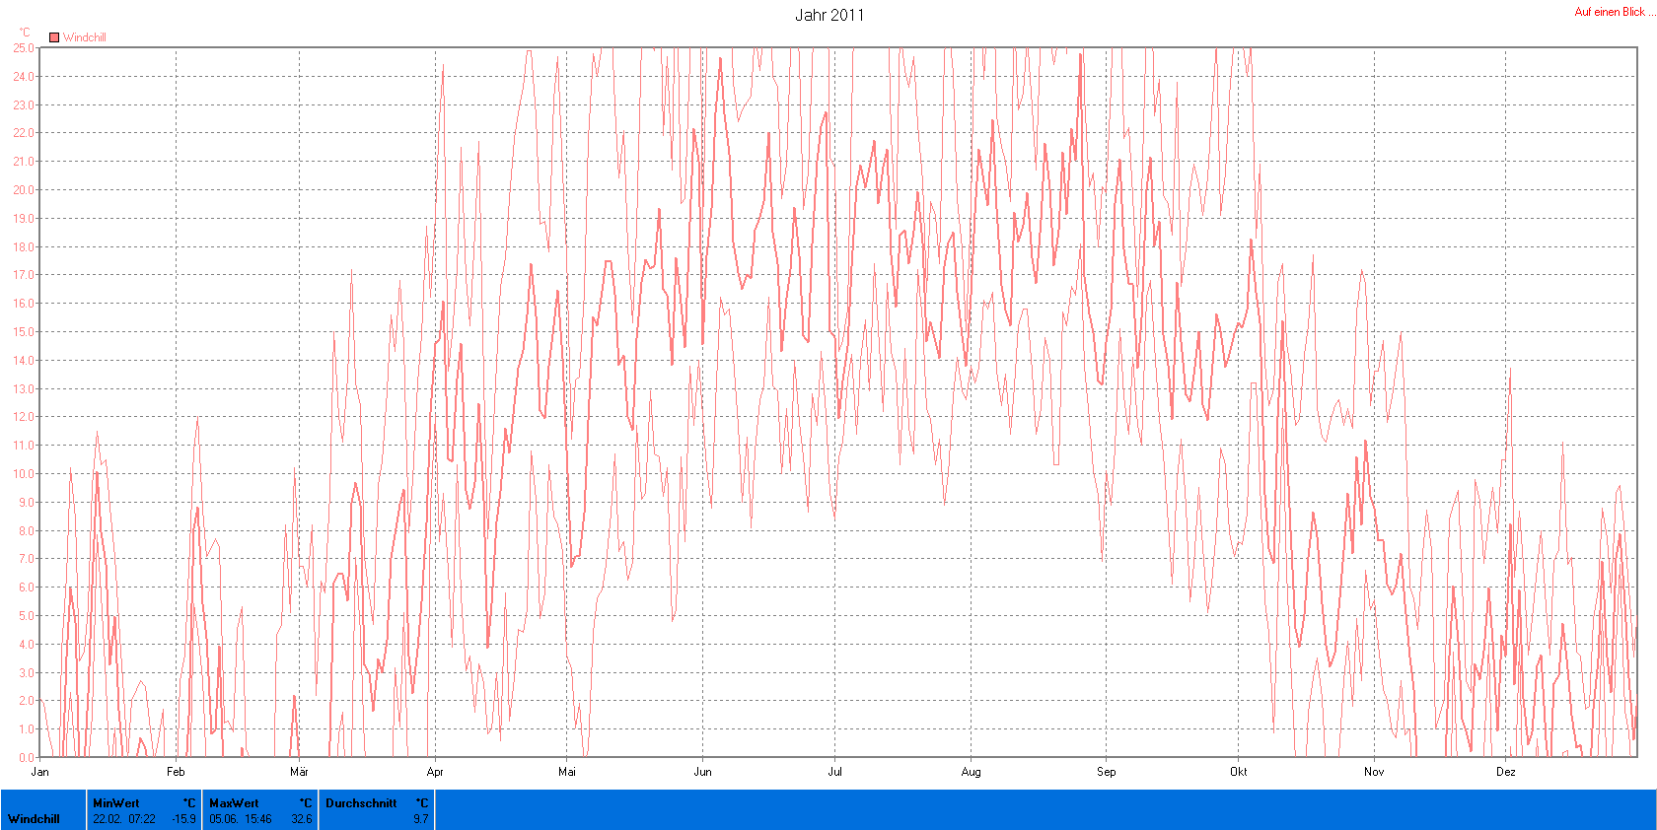Click the 20.0 y-axis value

[x=23, y=189]
